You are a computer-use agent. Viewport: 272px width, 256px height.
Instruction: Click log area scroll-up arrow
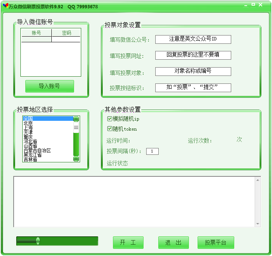coord(258,180)
